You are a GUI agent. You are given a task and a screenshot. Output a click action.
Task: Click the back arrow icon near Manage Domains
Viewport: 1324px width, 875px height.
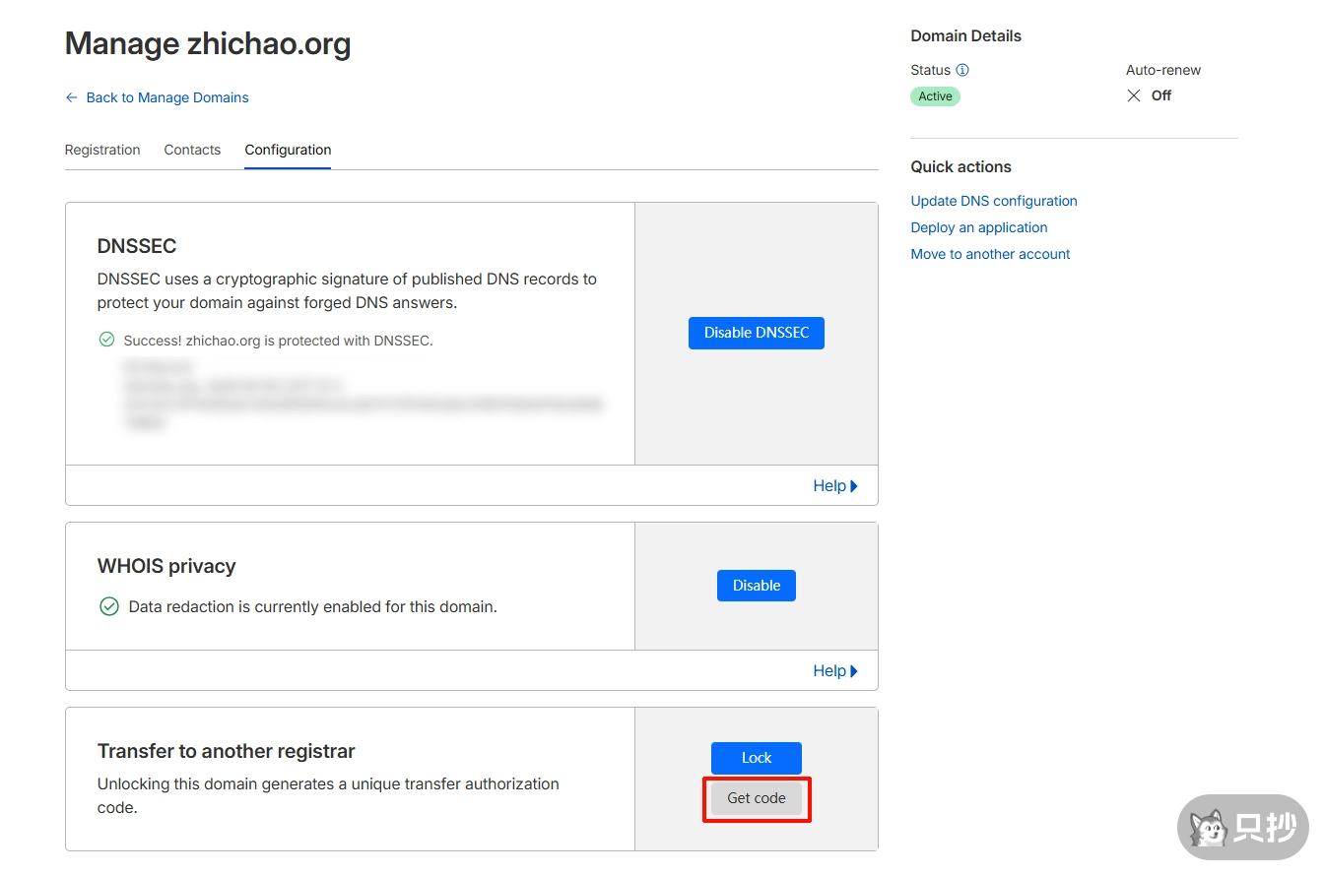point(71,97)
